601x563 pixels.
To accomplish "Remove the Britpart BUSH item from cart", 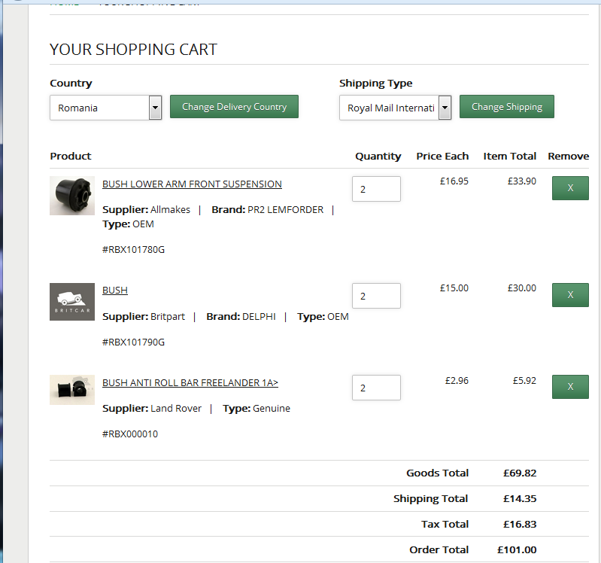I will click(x=570, y=295).
